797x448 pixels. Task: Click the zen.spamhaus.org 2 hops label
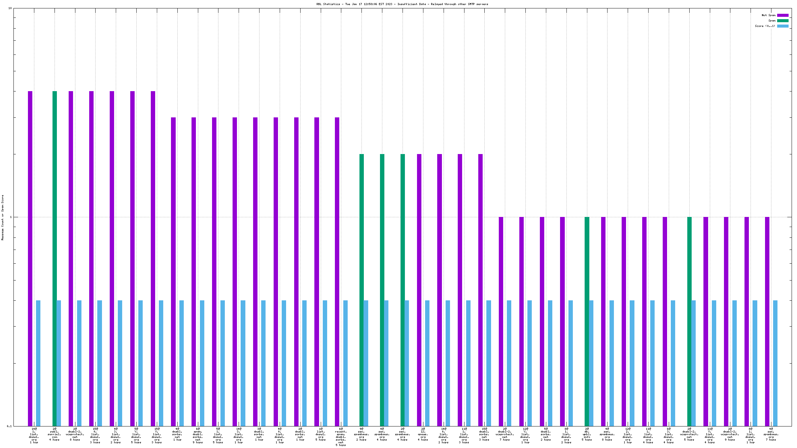click(361, 434)
